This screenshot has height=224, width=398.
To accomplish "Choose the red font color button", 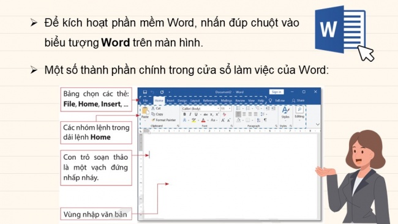I will pos(203,120).
